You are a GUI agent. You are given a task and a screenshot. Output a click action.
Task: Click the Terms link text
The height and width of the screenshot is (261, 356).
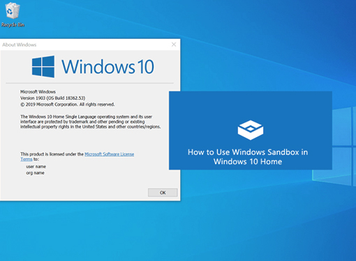pos(27,159)
